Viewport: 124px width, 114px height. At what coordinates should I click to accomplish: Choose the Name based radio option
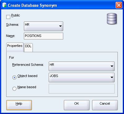(x=14, y=89)
